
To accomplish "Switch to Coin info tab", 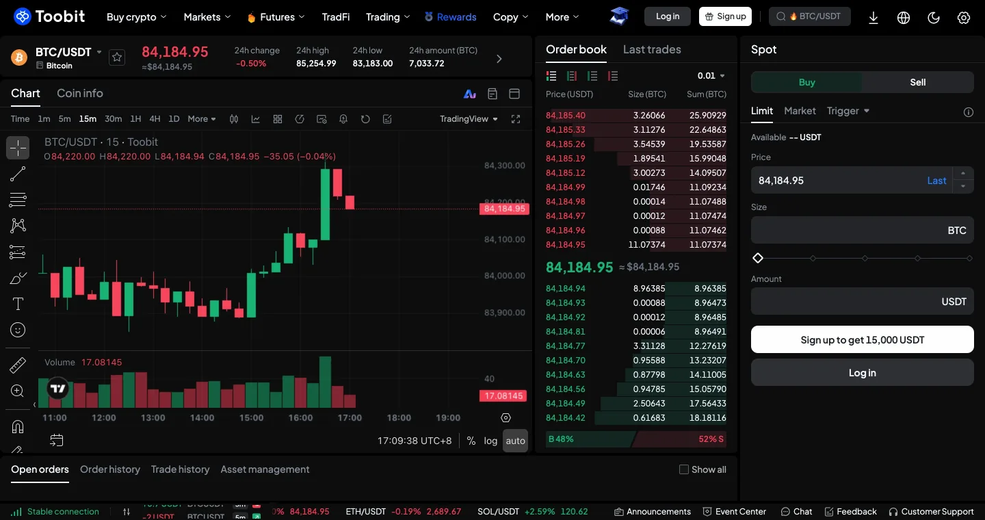I will [x=80, y=93].
